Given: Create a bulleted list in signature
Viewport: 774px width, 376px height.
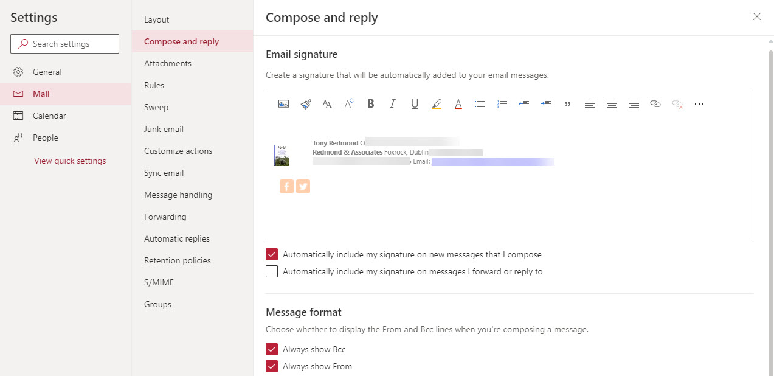Looking at the screenshot, I should pyautogui.click(x=480, y=104).
